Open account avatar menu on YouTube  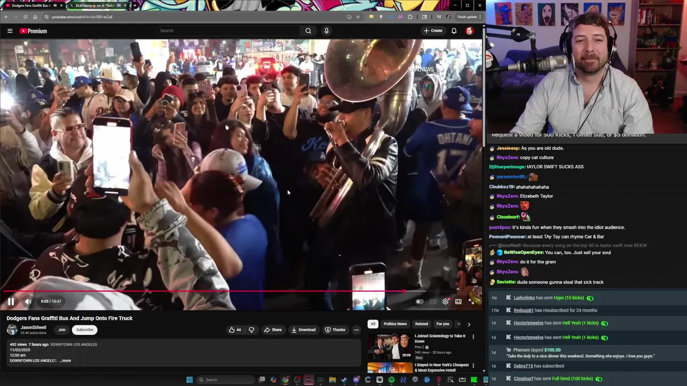[470, 31]
